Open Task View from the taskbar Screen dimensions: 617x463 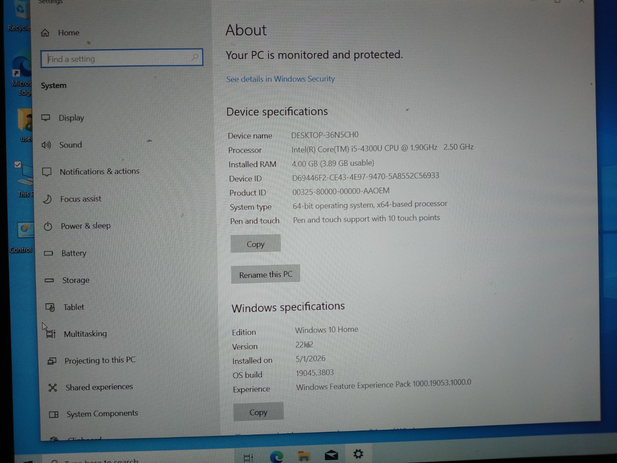tap(248, 458)
